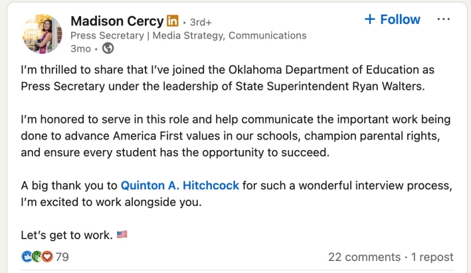Screen dimensions: 471x273
Task: Click the paragraph mentioning Oklahoma Department of Education
Action: tap(226, 77)
